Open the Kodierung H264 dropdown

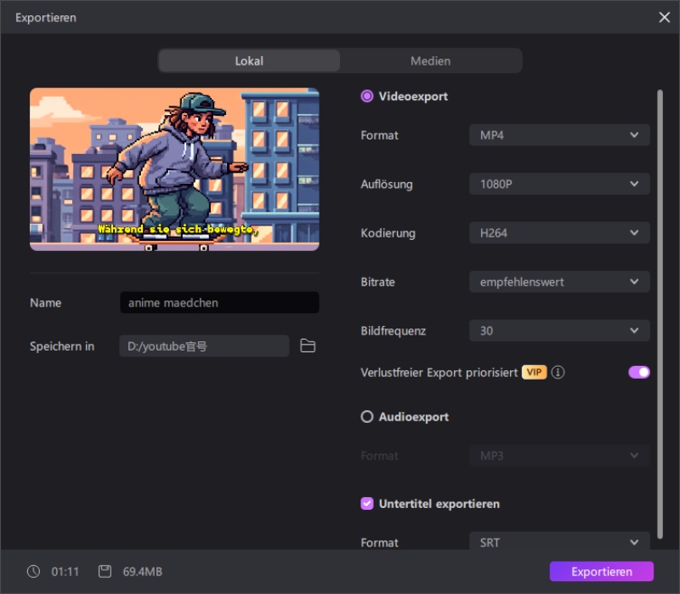(x=559, y=232)
